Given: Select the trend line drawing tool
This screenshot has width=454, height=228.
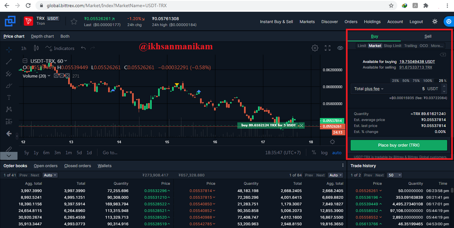Looking at the screenshot, I should 9,62.
